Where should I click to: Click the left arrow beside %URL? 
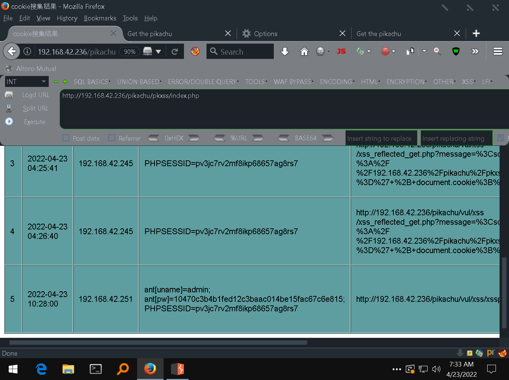(x=219, y=138)
